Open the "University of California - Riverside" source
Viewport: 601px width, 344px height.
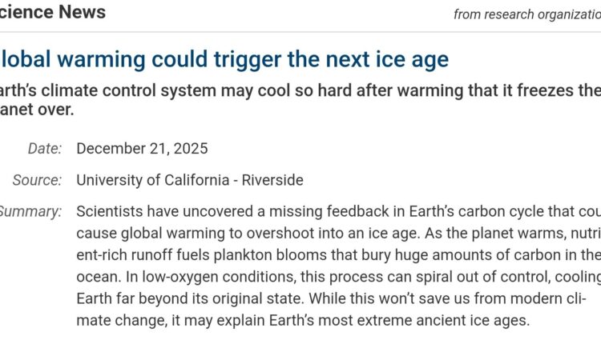click(x=190, y=180)
